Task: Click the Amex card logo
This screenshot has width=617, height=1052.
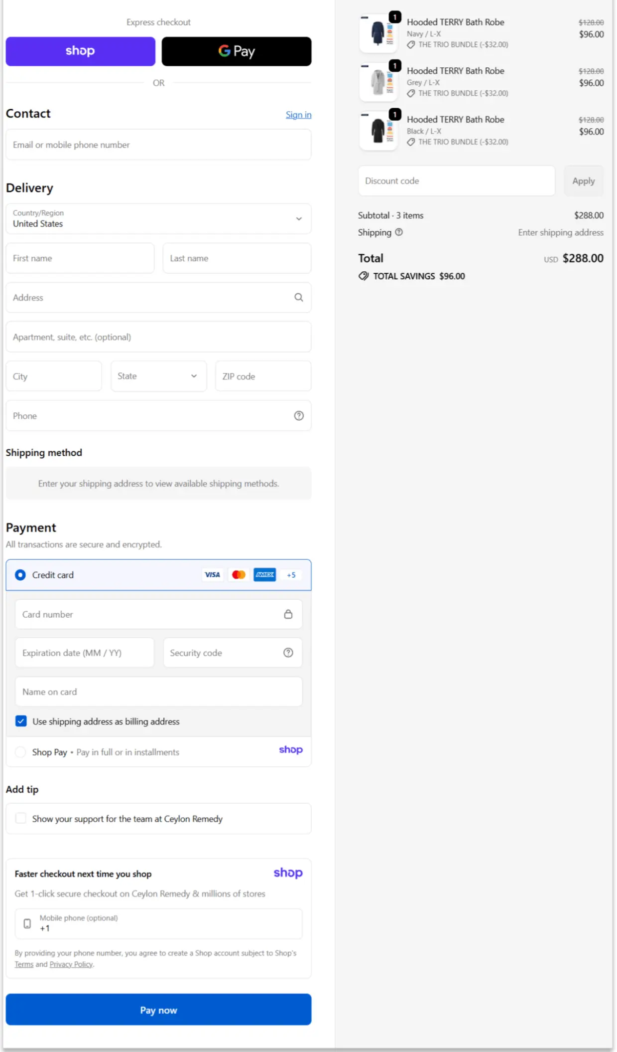Action: (265, 575)
